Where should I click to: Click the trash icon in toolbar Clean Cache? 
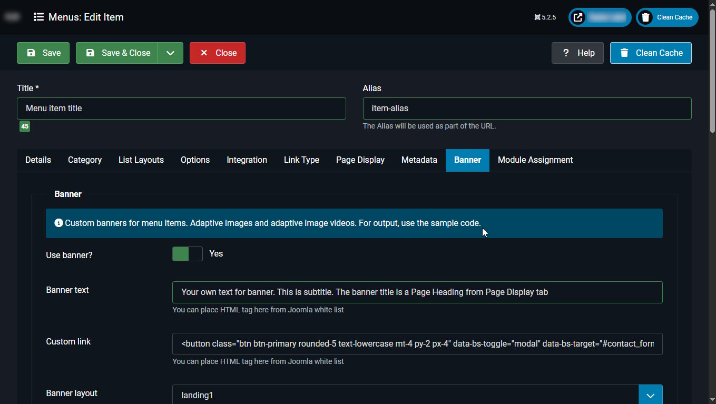pos(624,53)
